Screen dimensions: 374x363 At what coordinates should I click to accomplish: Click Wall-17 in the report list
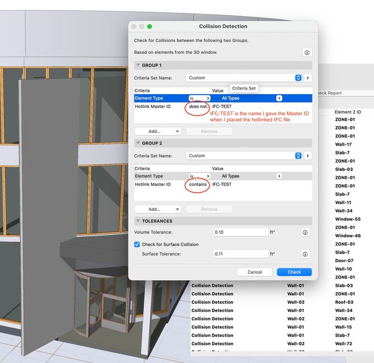coord(343,145)
